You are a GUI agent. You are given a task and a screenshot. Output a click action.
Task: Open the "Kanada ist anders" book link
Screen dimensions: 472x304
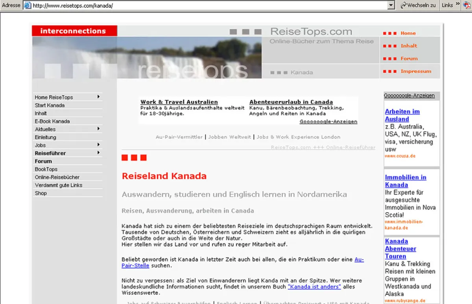point(314,287)
